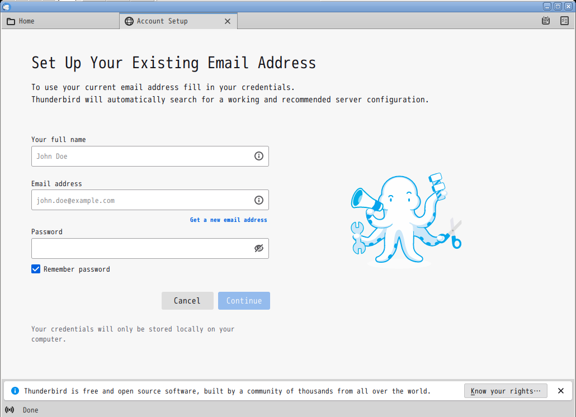576x417 pixels.
Task: Focus the Password input field
Action: coord(150,249)
